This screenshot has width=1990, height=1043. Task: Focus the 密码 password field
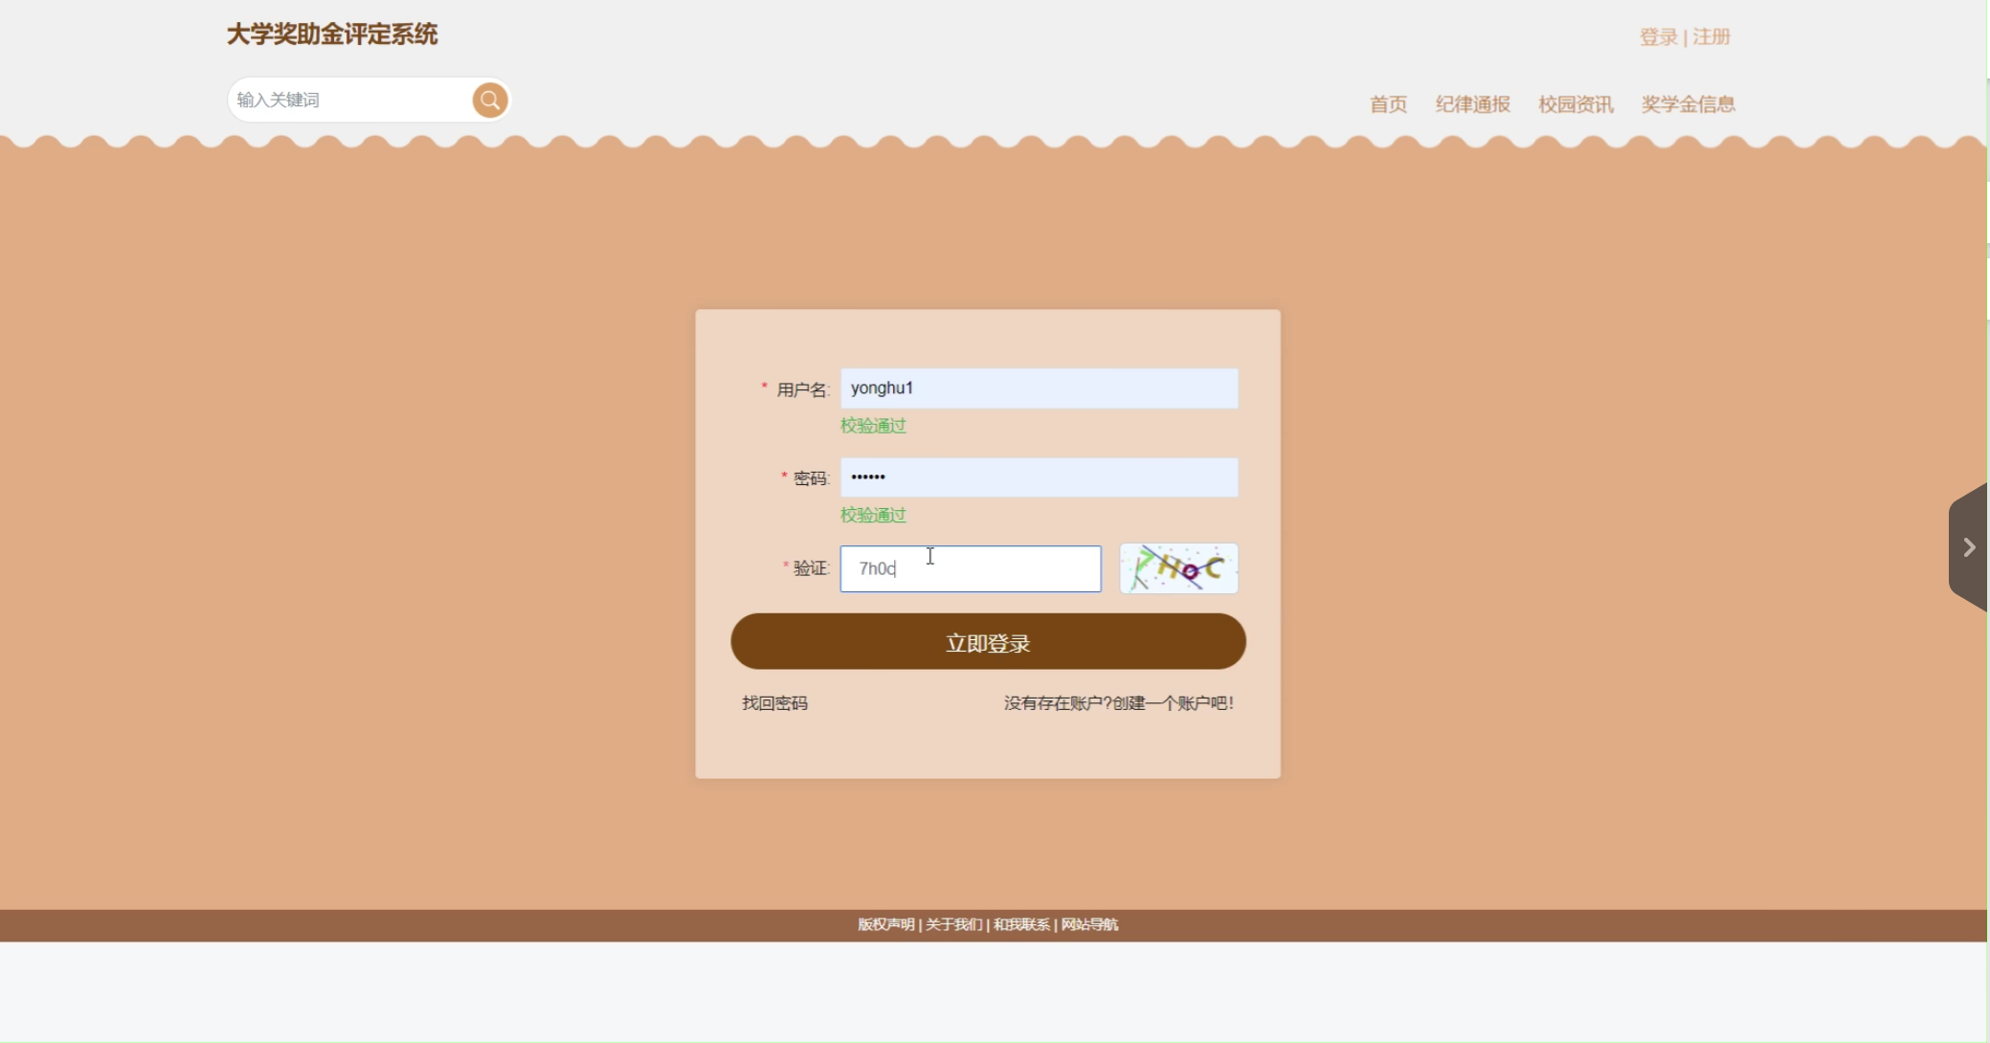[1039, 477]
